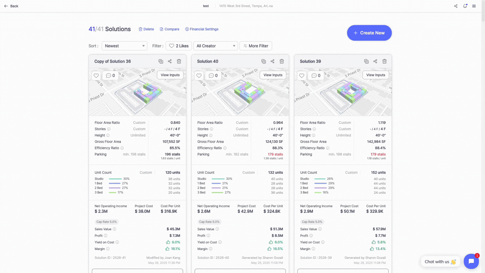
Task: Click View Inputs on Solution 40
Action: (x=273, y=75)
